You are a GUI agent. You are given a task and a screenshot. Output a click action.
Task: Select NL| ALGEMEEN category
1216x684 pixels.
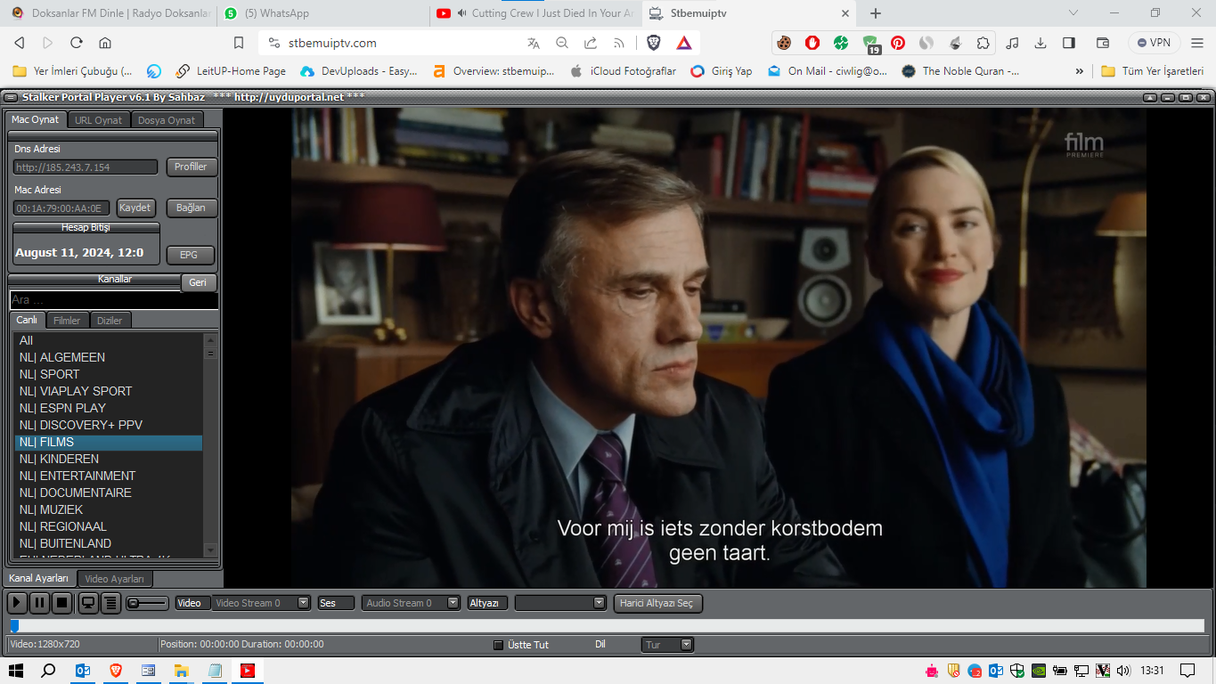point(109,357)
